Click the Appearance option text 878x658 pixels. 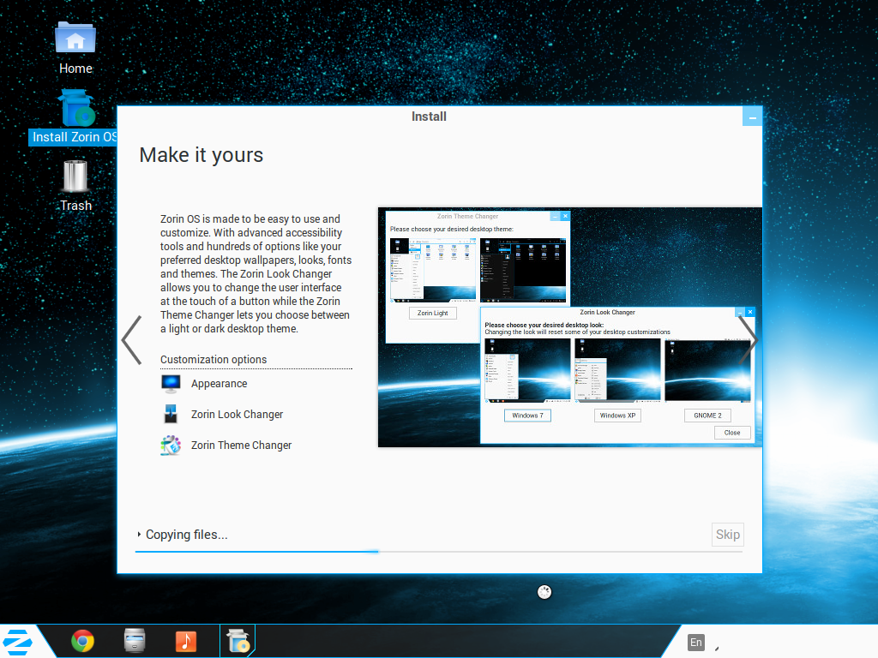coord(219,384)
